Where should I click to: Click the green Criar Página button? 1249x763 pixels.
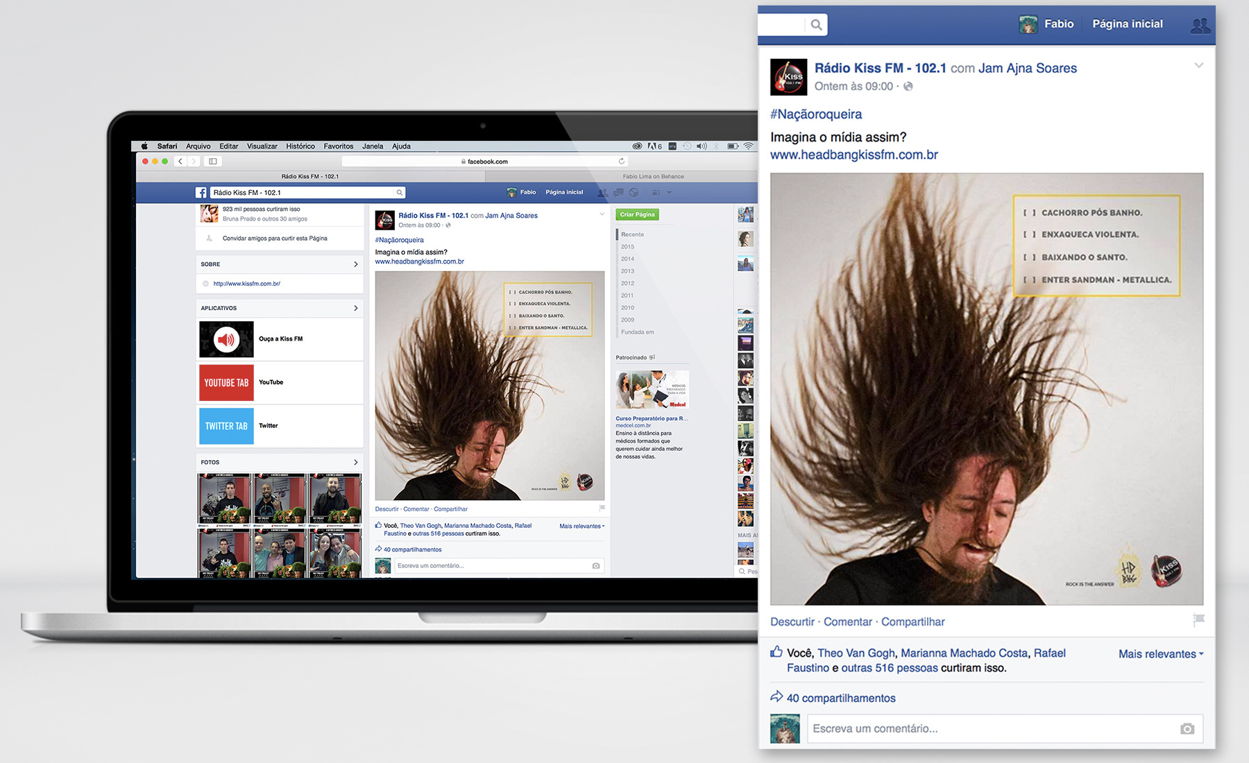637,214
